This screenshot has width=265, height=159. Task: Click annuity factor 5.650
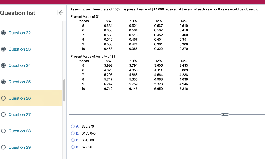(158, 89)
